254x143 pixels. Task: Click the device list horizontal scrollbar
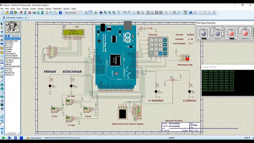coord(12,133)
